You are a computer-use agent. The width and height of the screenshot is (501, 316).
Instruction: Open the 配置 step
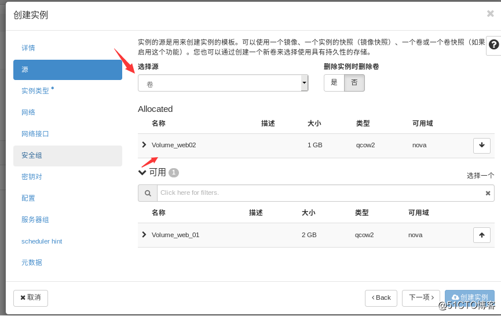28,198
